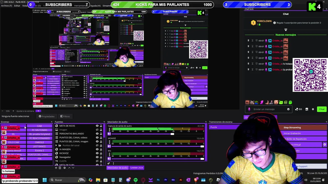Hide PUNTOS DEL CANAL imagen source
This screenshot has height=184, width=328.
tap(97, 141)
